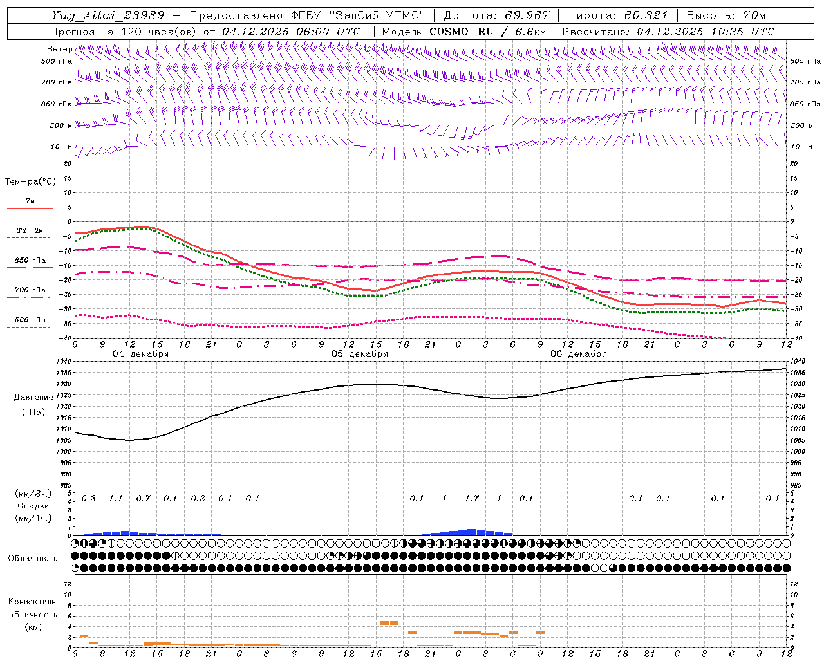Click the '06 декабря' date label

click(579, 354)
